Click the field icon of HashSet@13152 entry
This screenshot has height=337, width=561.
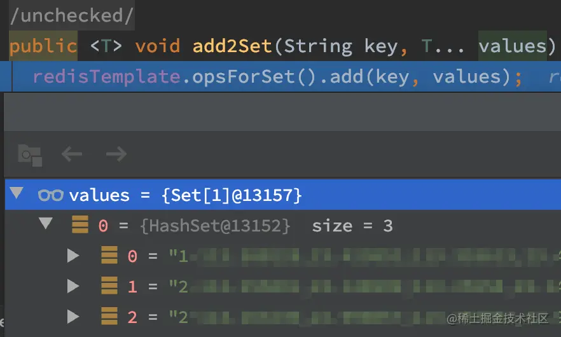[80, 224]
